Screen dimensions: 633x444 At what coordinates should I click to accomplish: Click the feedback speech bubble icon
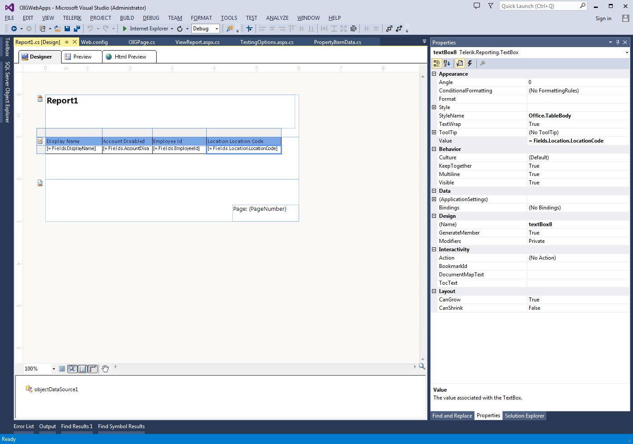[477, 6]
